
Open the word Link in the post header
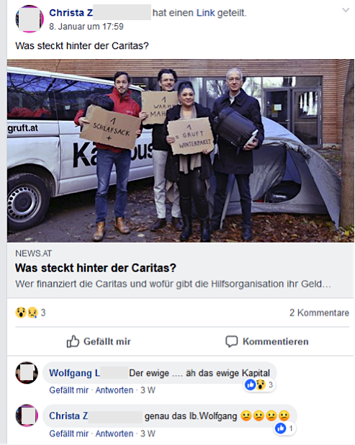[x=205, y=13]
